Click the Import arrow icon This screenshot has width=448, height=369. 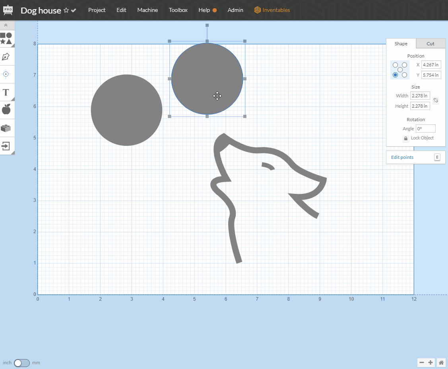6,146
